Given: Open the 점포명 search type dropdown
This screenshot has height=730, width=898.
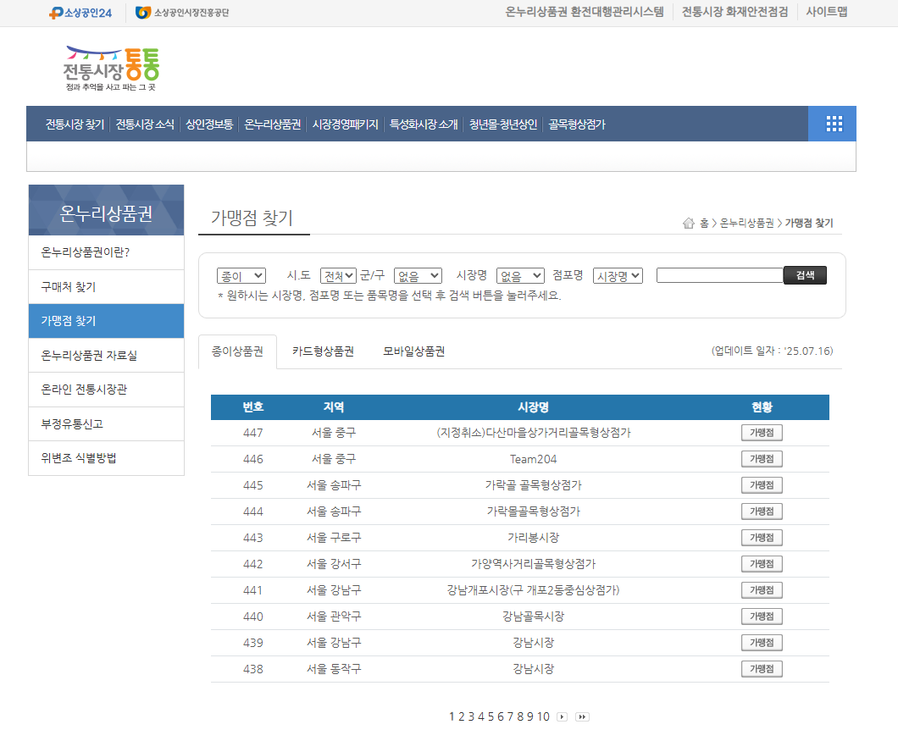Looking at the screenshot, I should tap(618, 274).
